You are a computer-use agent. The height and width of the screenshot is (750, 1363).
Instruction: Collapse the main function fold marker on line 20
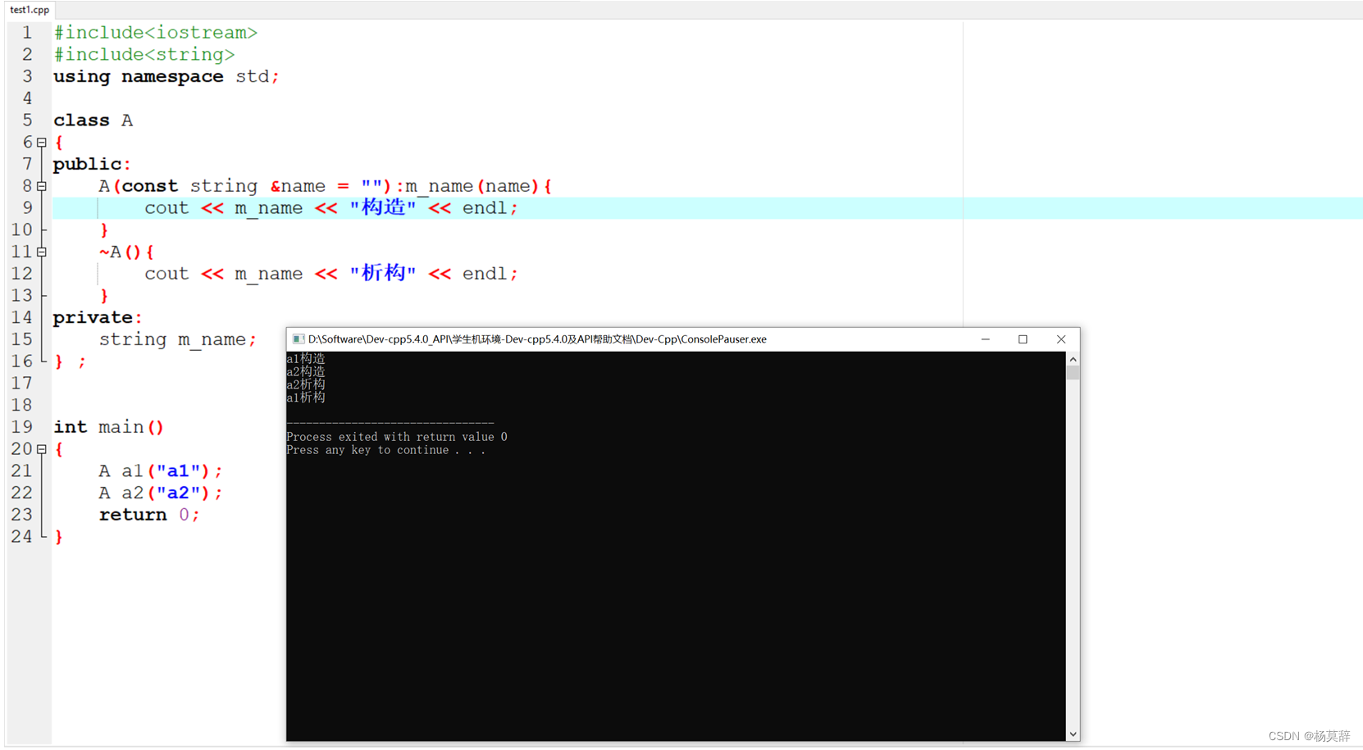coord(42,449)
